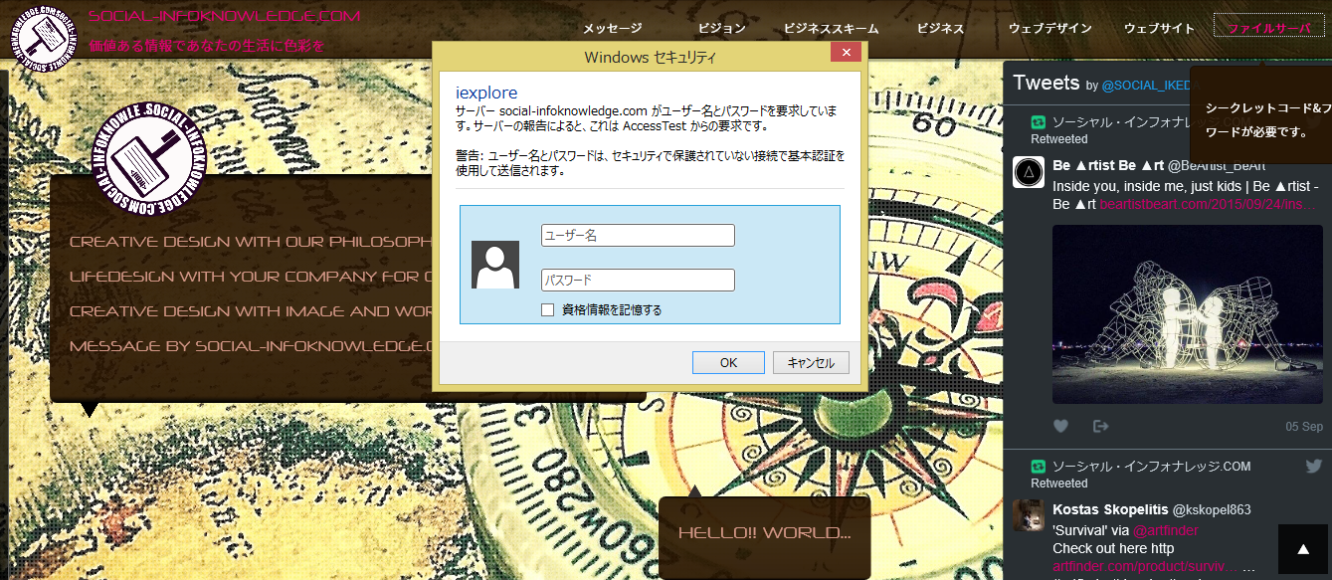Select the ウェブデザイン menu item

[x=1049, y=29]
